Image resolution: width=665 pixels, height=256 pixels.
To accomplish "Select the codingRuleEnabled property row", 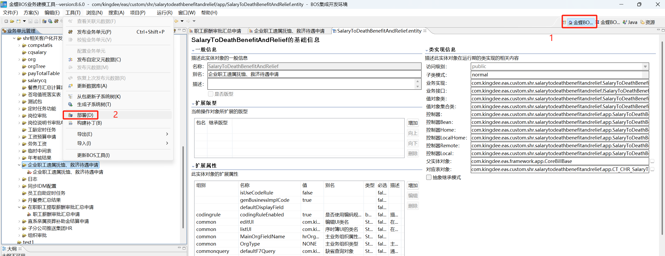I will tap(297, 215).
